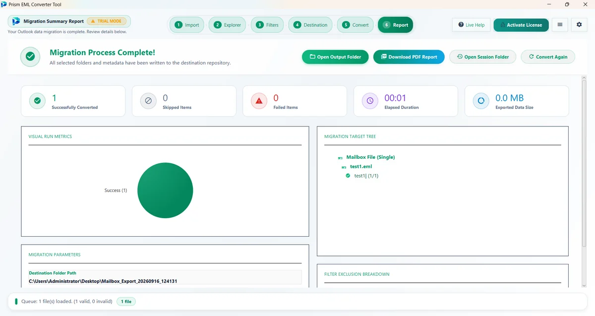Viewport: 595px width, 316px height.
Task: Click the large green completion checkmark icon
Action: 30,57
